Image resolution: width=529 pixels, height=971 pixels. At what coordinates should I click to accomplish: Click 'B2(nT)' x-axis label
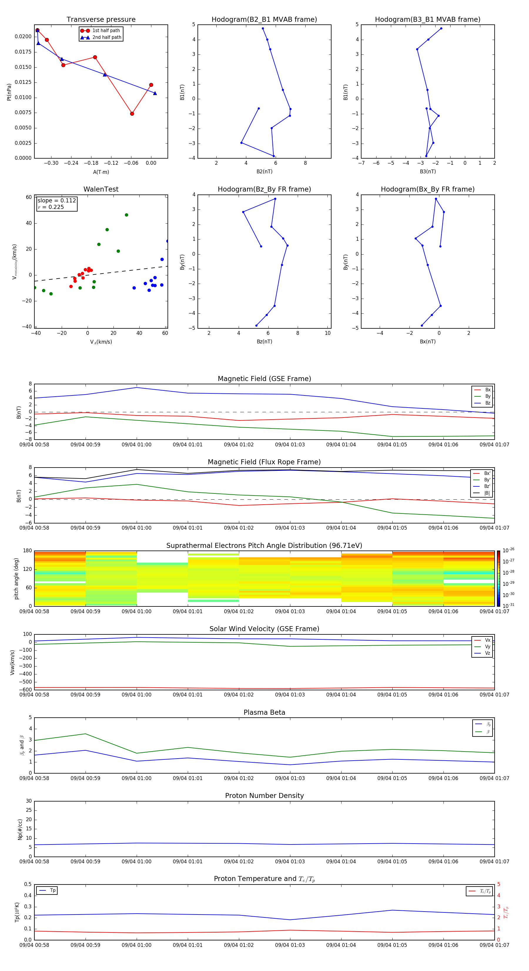tap(264, 172)
